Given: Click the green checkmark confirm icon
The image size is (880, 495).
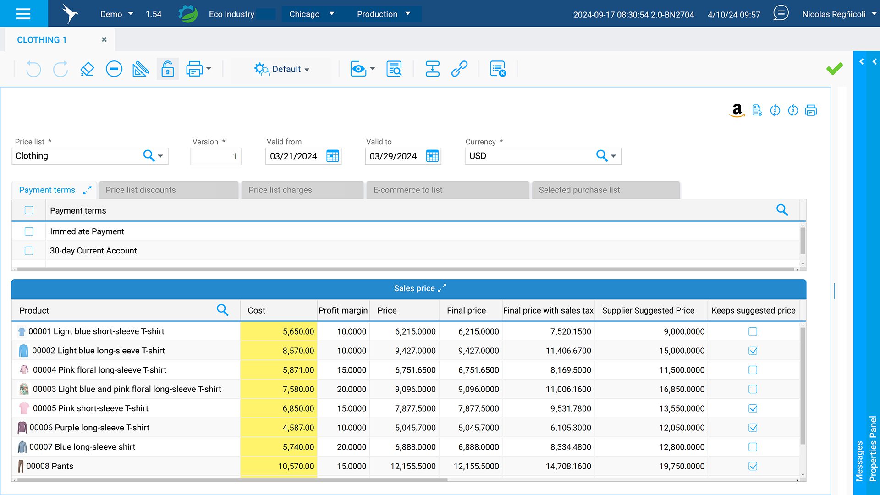Looking at the screenshot, I should coord(834,69).
